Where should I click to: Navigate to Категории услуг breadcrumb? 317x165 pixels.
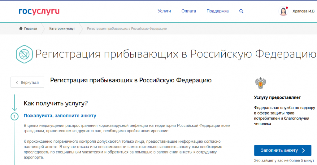(62, 29)
